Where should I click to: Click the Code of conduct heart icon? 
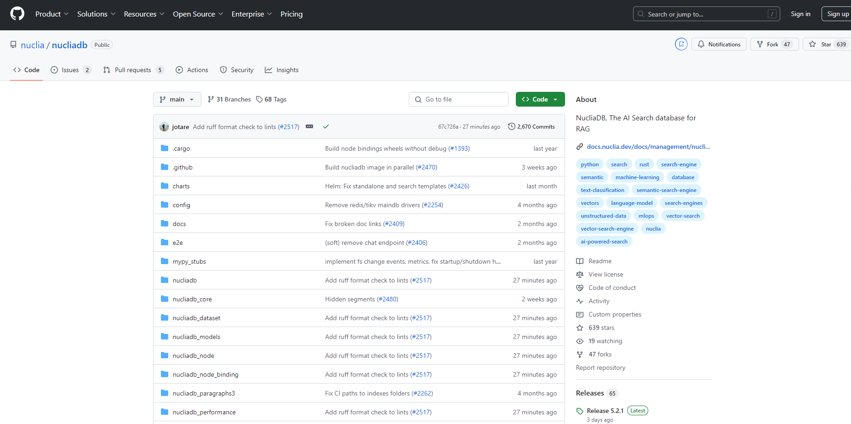pos(580,288)
